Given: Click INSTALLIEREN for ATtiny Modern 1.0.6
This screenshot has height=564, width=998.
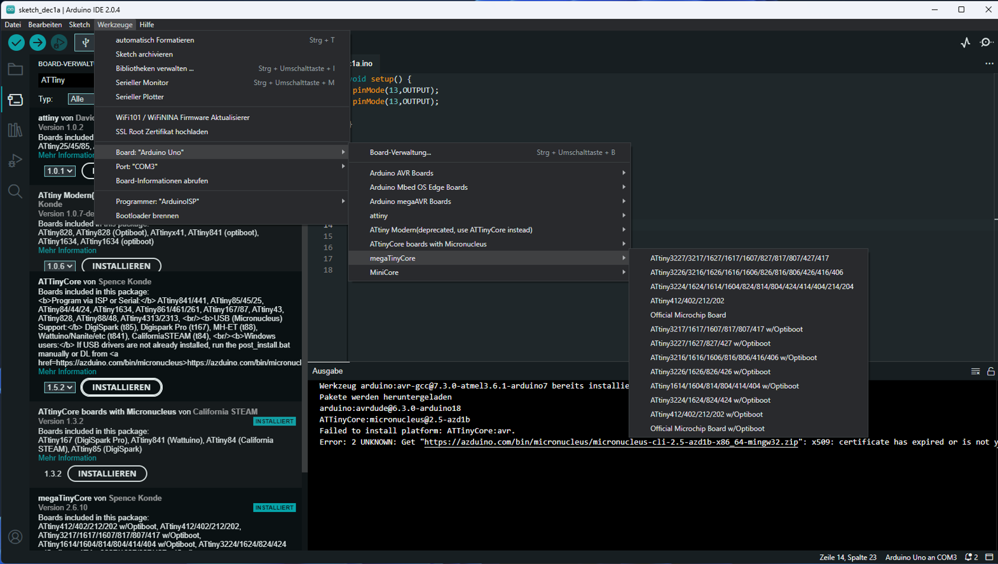Looking at the screenshot, I should (x=121, y=266).
